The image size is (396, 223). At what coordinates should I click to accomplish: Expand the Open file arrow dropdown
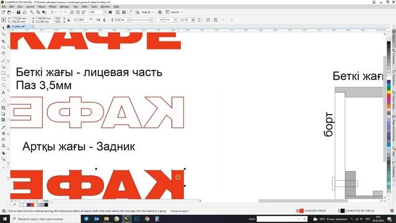pos(13,12)
